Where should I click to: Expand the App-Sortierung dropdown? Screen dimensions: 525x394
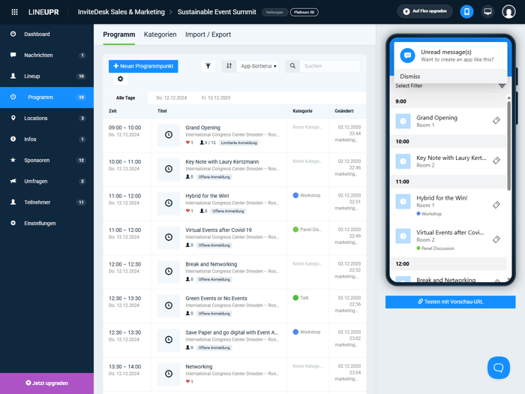[x=259, y=66]
